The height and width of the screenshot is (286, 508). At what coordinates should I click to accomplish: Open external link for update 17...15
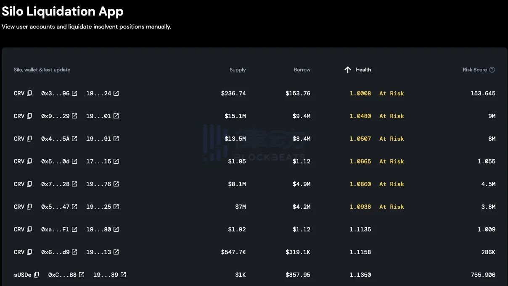[x=116, y=161]
